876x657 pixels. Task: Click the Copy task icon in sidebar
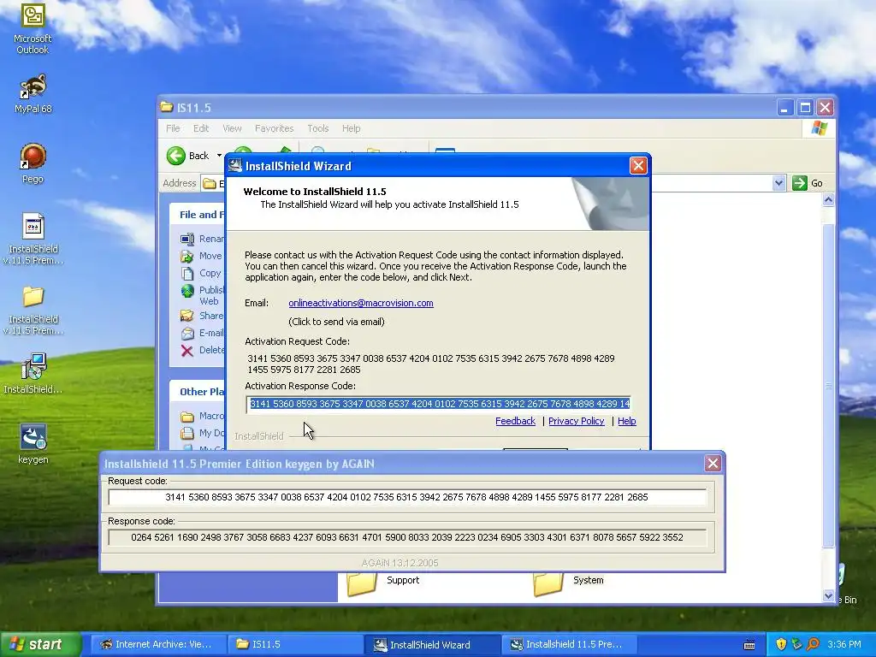pyautogui.click(x=187, y=273)
